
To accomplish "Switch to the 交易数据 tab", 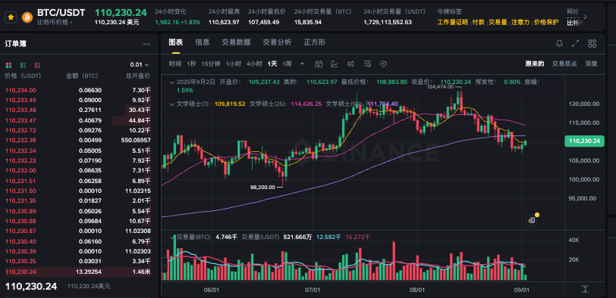I will [236, 42].
